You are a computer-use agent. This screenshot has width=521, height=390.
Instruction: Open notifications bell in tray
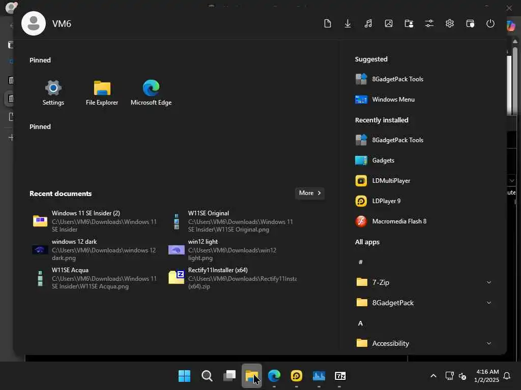[x=507, y=376]
